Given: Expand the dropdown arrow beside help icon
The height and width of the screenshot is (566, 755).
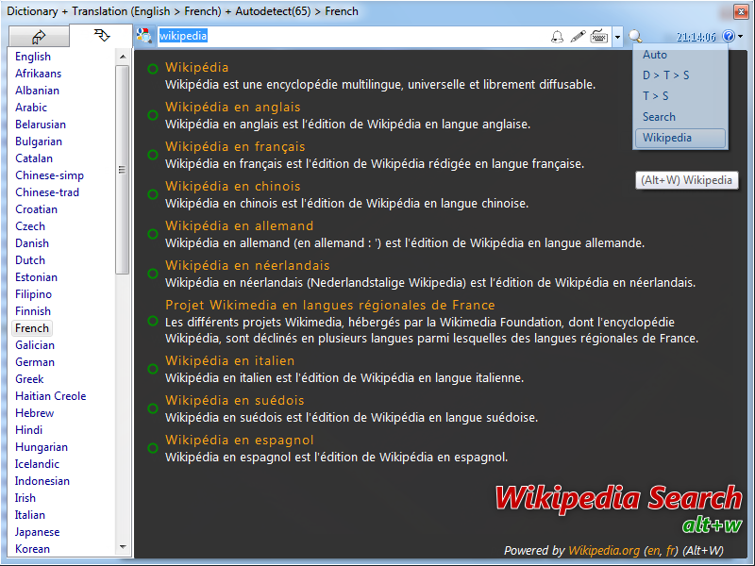Looking at the screenshot, I should tap(741, 36).
